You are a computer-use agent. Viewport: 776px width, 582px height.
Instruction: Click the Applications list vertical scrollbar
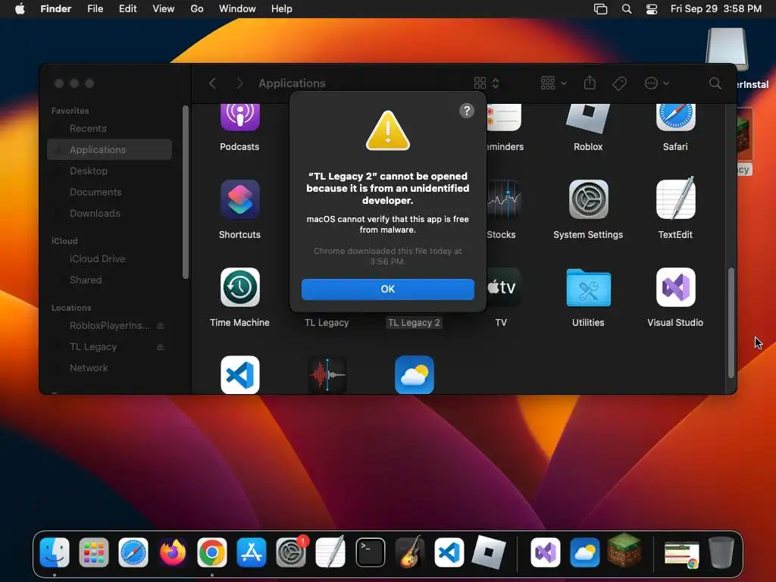coord(731,323)
